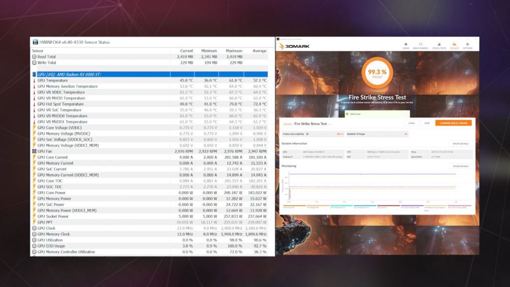510x287 pixels.
Task: Open the Options gear in 3DMark
Action: click(x=467, y=45)
